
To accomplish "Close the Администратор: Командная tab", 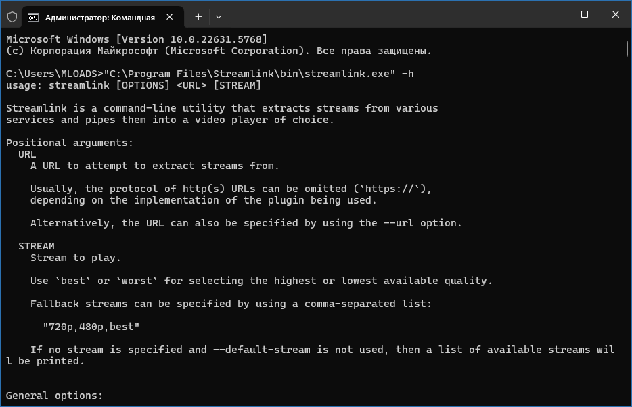I will (172, 16).
